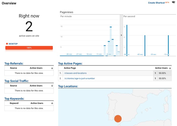Open the /s/stories/age-is-just-a-number page link
The width and height of the screenshot is (177, 126).
80,78
